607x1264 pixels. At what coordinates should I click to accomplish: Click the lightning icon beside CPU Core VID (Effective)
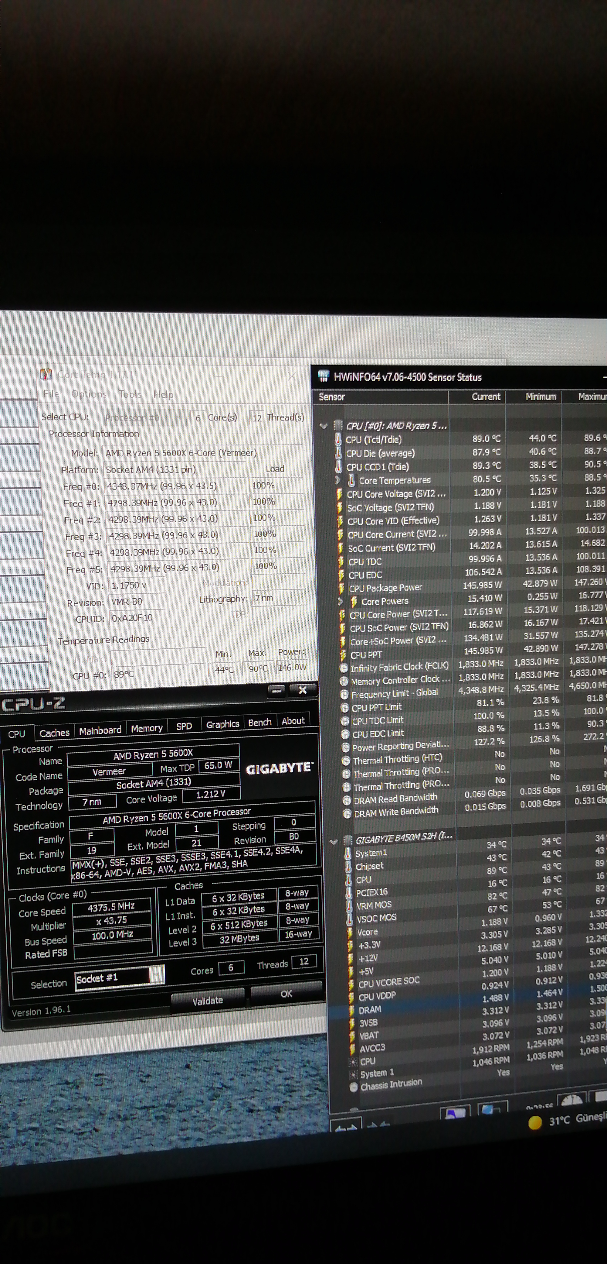340,521
